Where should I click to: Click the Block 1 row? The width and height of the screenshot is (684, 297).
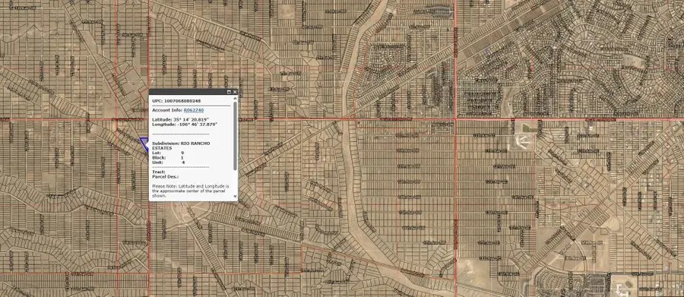click(168, 157)
